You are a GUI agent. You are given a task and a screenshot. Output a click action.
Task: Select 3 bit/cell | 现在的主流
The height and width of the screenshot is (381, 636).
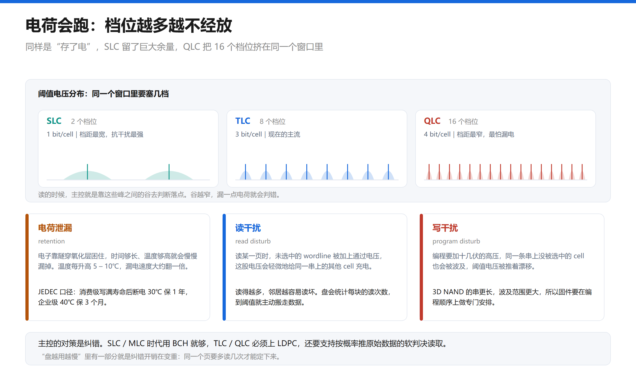tap(268, 134)
